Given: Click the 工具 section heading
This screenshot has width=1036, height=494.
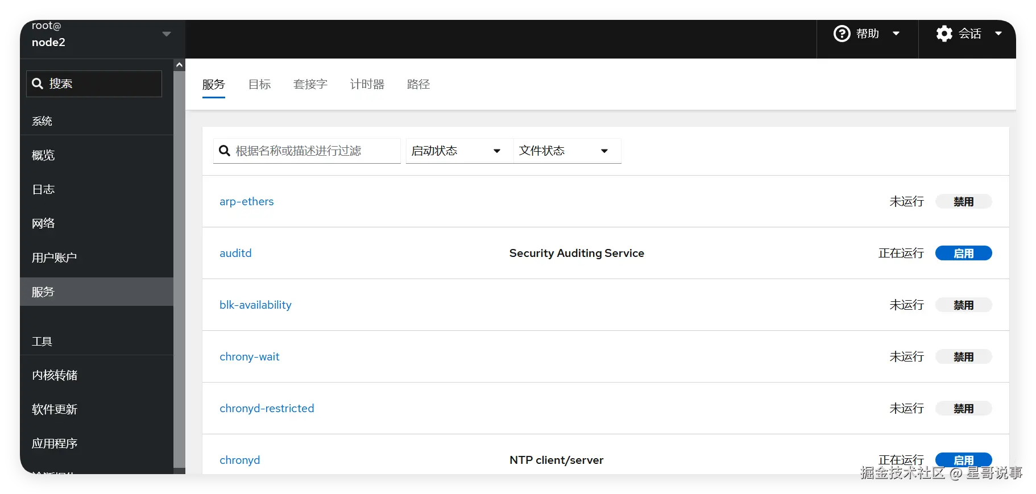Looking at the screenshot, I should coord(42,341).
